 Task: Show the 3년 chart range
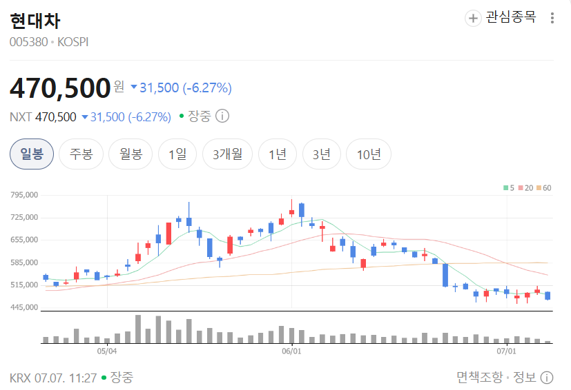[322, 154]
